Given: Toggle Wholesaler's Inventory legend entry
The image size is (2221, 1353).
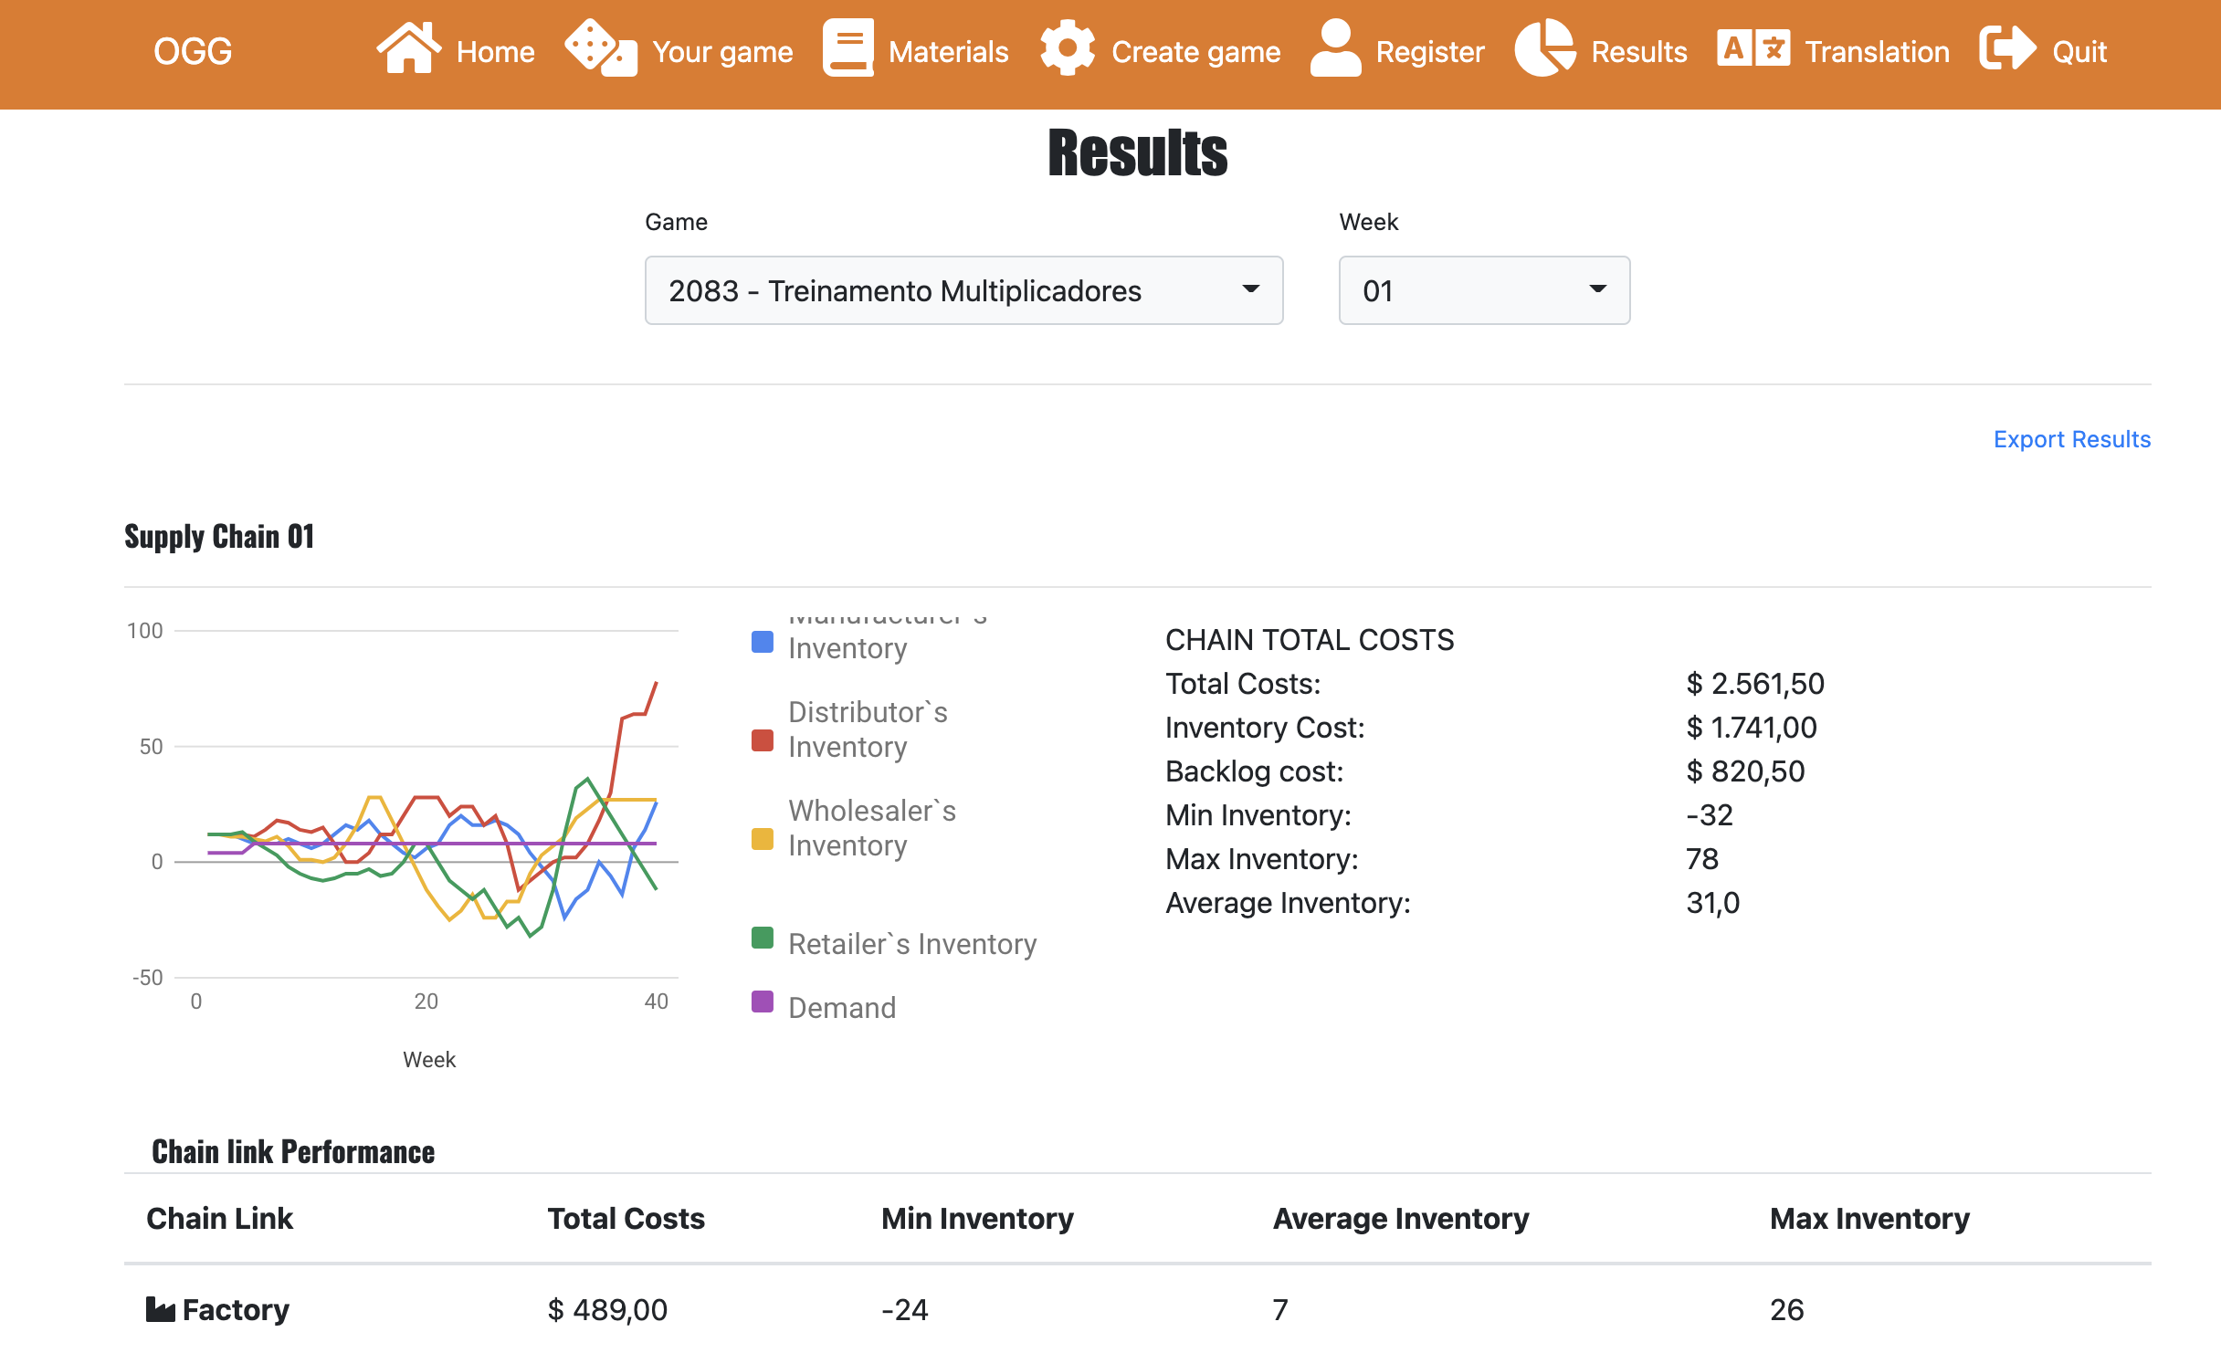Looking at the screenshot, I should coord(871,828).
